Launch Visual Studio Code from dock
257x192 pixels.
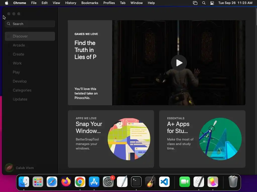pos(164,182)
